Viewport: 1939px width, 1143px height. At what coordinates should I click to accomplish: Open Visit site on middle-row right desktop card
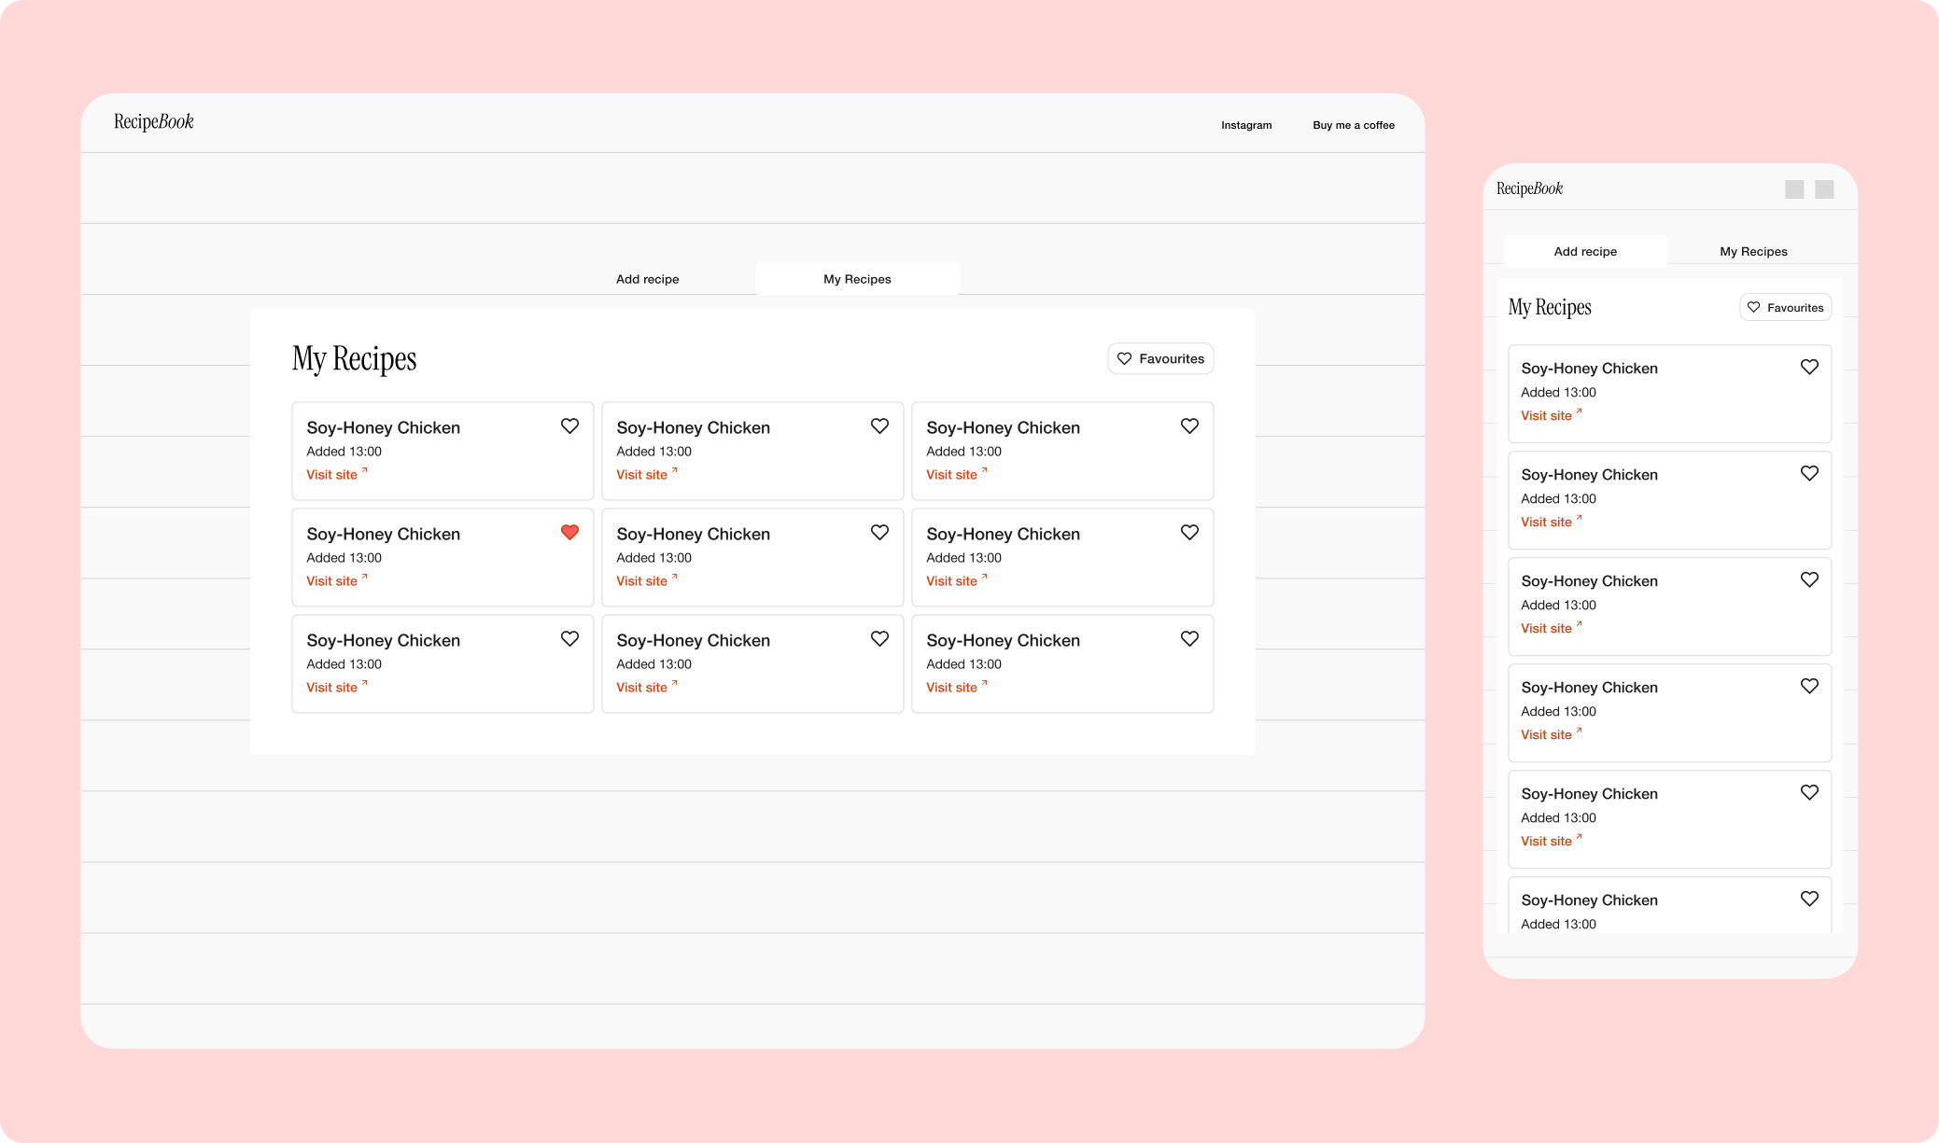tap(957, 580)
